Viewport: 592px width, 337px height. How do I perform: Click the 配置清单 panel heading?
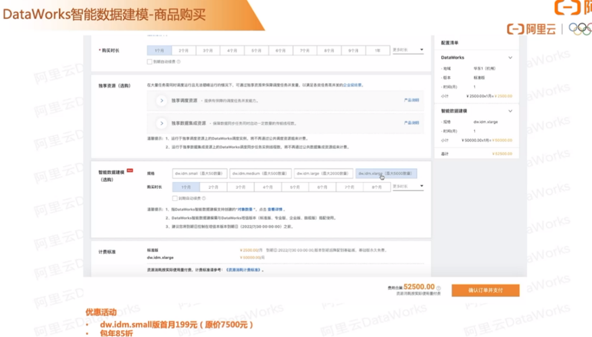[449, 43]
